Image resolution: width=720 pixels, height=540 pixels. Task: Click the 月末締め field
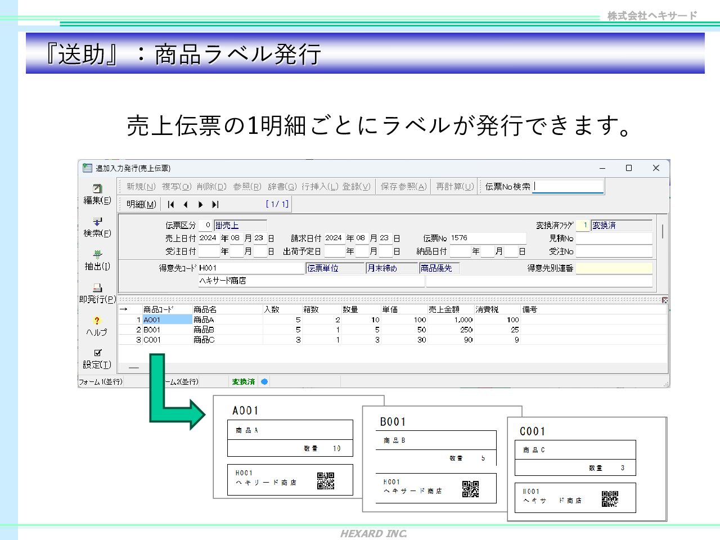[x=391, y=268]
